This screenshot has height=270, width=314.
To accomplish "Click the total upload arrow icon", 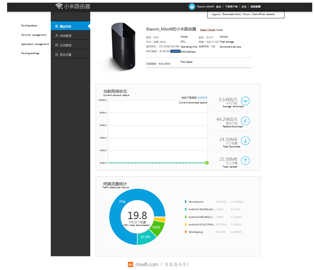I will click(245, 161).
